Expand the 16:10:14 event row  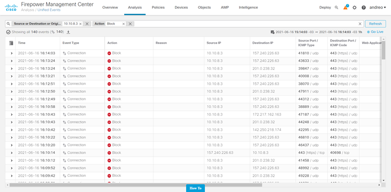11,153
